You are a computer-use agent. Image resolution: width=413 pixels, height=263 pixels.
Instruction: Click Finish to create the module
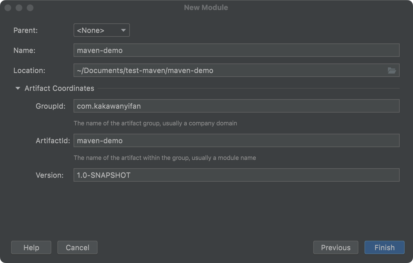click(x=384, y=247)
